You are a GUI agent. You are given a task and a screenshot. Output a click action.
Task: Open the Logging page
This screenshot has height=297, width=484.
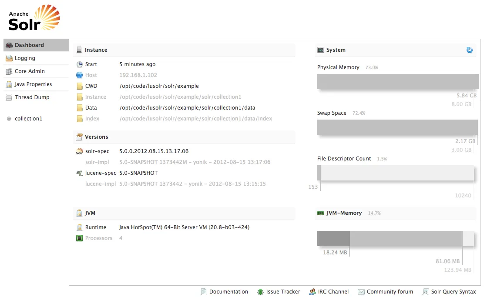[x=36, y=58]
